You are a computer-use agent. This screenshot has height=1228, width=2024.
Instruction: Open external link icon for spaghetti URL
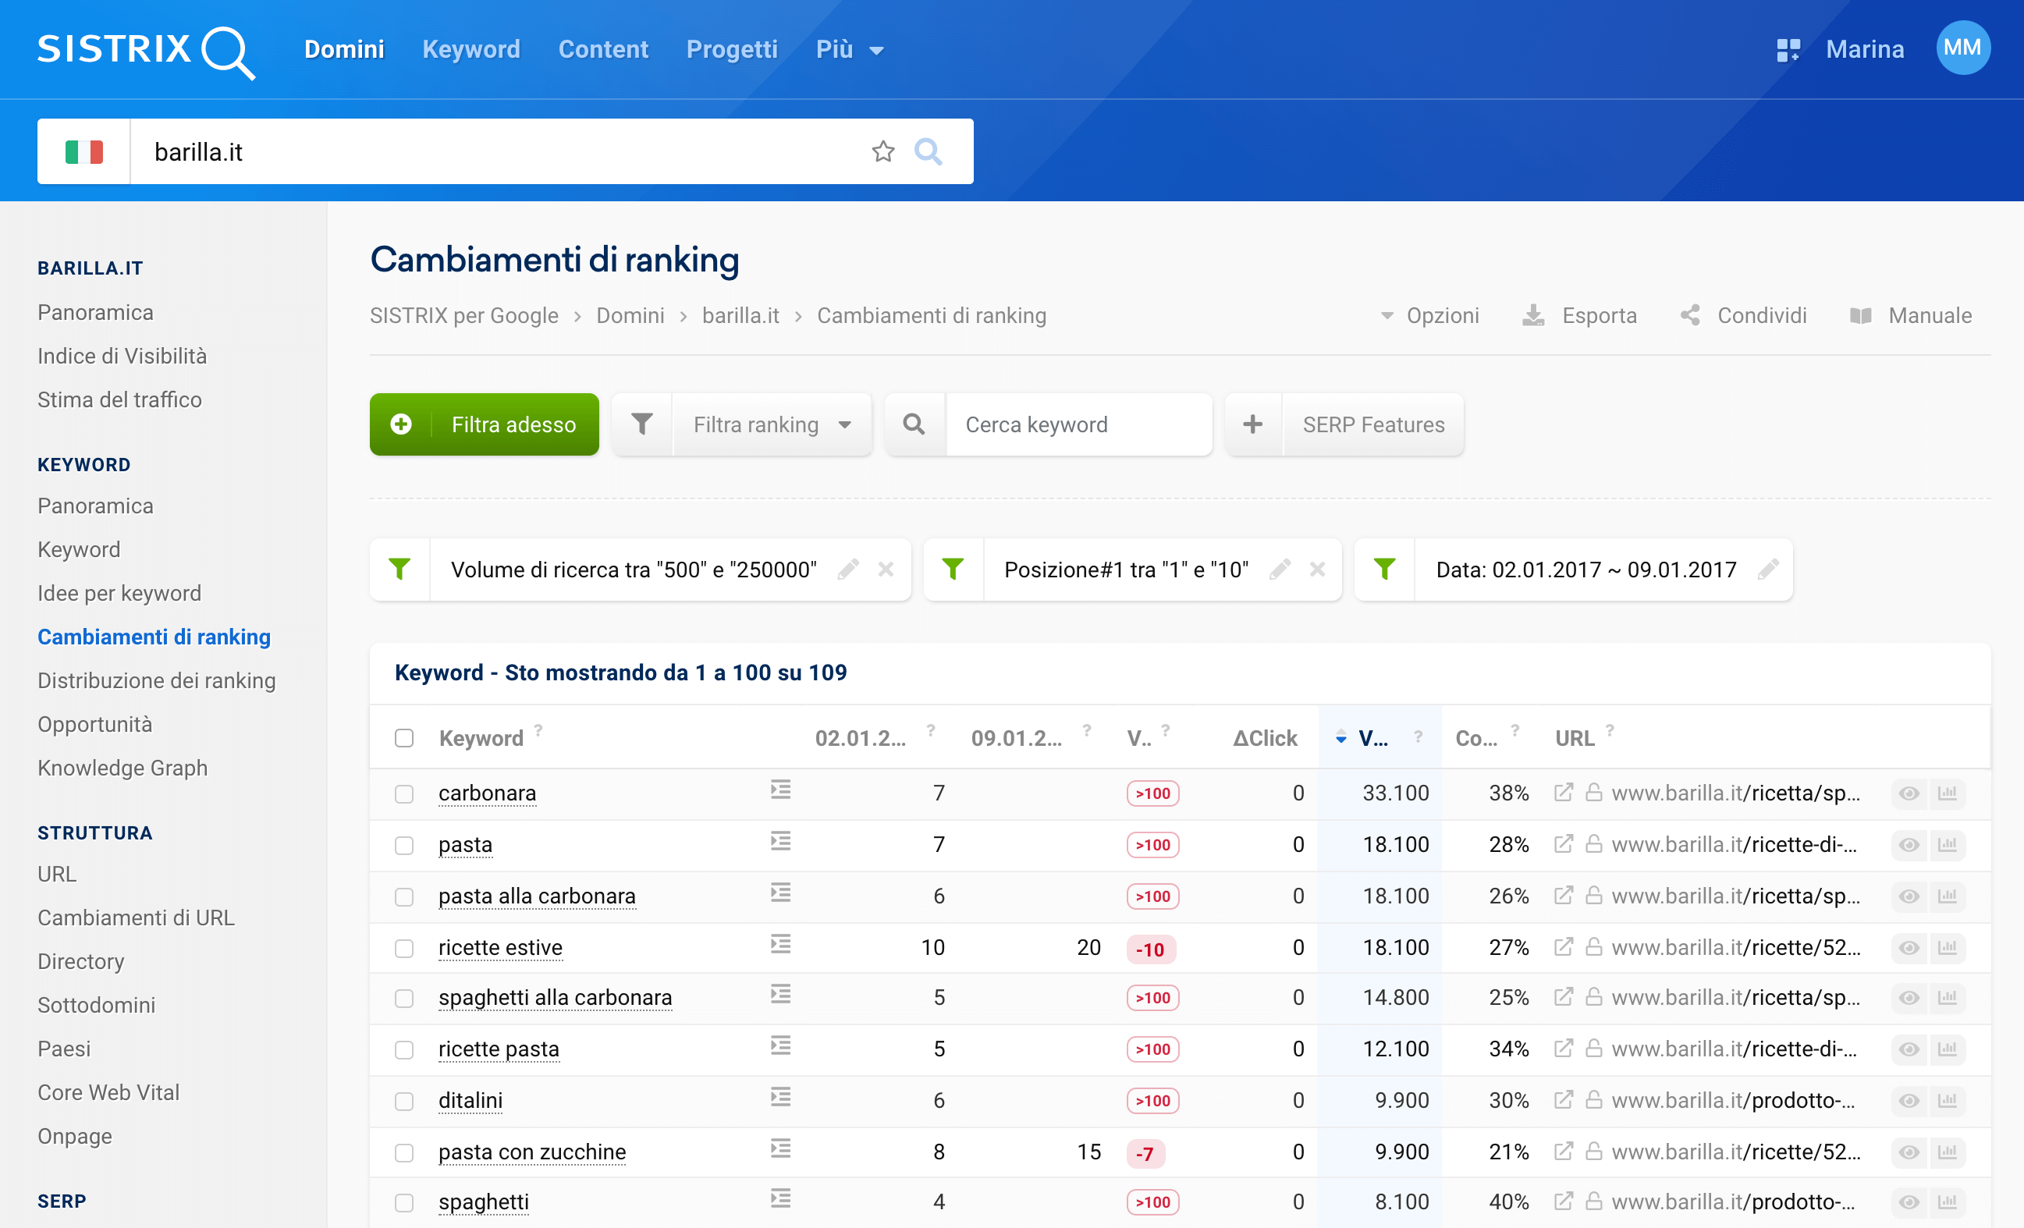tap(1563, 1201)
